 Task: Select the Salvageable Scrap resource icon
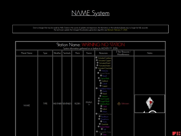coord(97,132)
